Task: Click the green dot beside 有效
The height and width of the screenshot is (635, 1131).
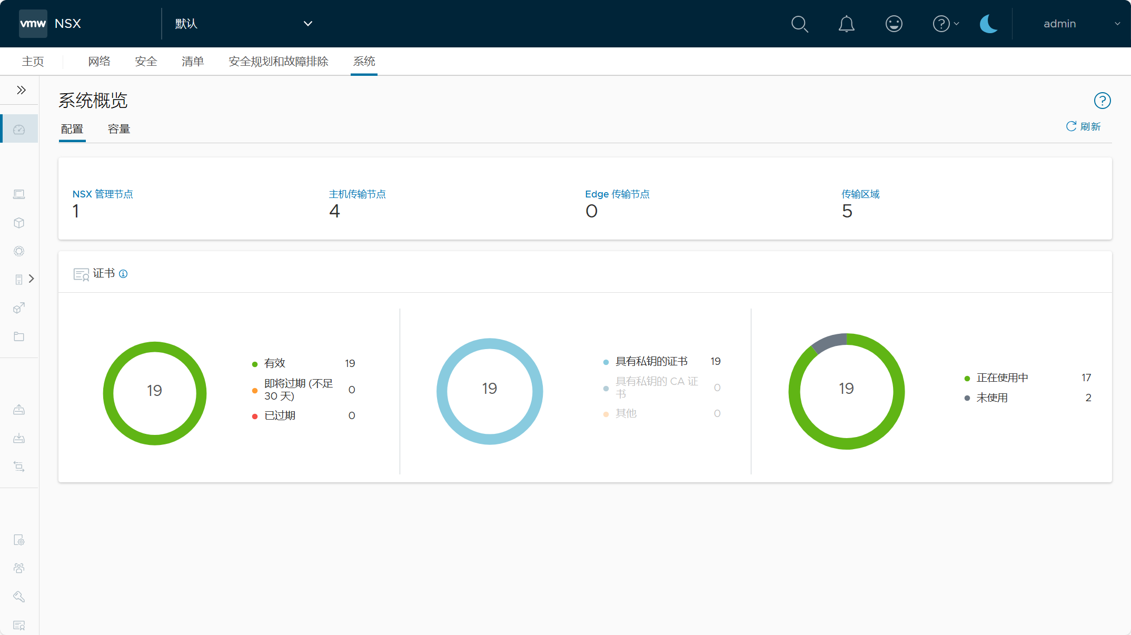Action: click(255, 364)
